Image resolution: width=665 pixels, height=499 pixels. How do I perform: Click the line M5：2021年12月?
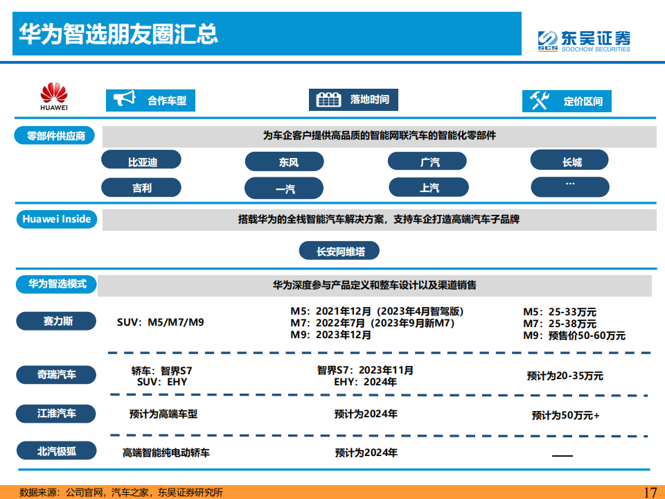coord(377,311)
